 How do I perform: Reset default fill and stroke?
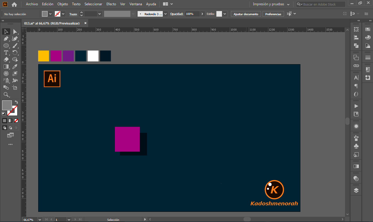click(x=3, y=113)
